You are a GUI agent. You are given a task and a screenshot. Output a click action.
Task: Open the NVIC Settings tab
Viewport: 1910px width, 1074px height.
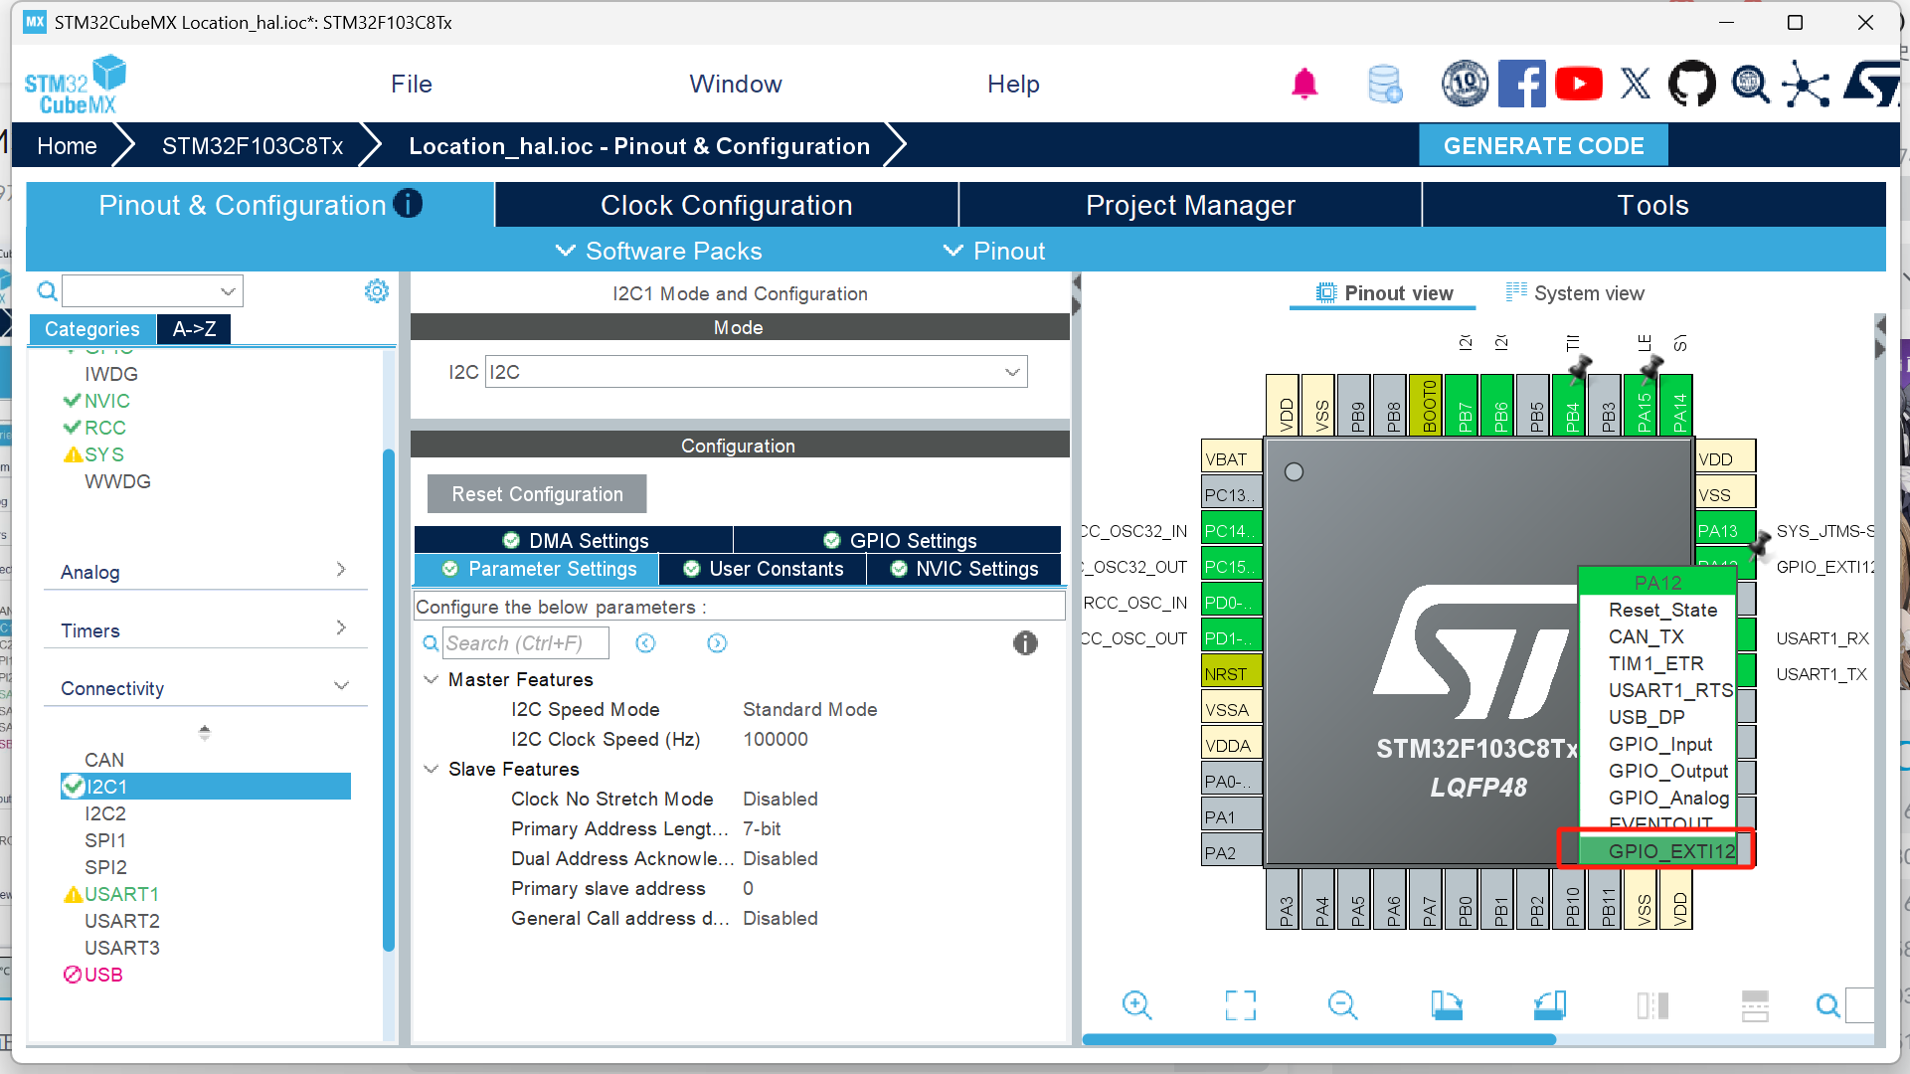(963, 569)
